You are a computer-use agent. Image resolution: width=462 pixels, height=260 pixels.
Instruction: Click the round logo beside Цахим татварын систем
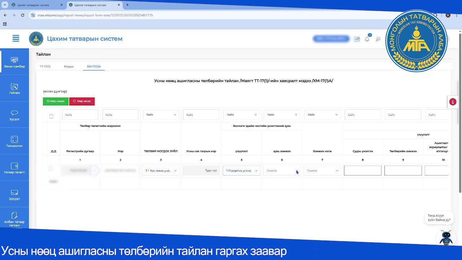(x=36, y=39)
